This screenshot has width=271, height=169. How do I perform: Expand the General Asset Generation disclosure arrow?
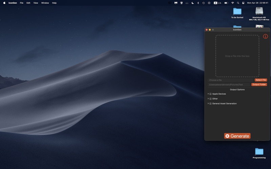(208, 103)
